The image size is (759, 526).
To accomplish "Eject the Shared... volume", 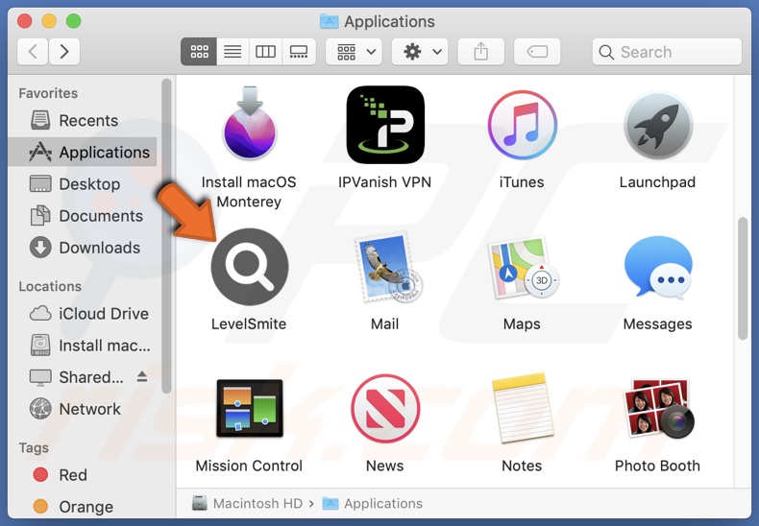I will [x=142, y=376].
